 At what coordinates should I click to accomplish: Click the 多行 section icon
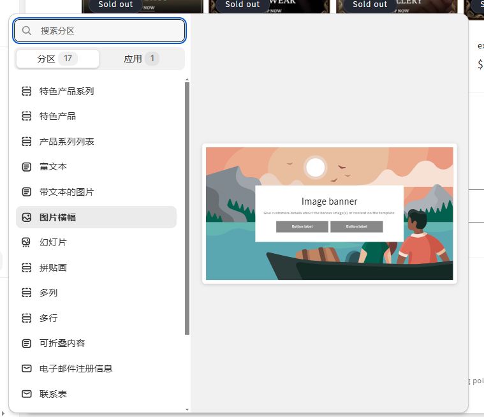click(27, 318)
